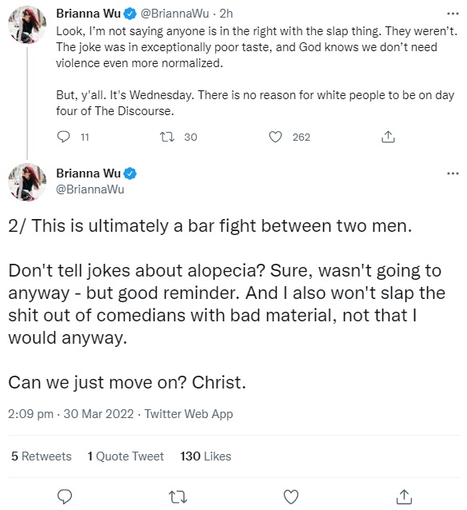The width and height of the screenshot is (467, 510).
Task: Click the Brianna Wu name on the second tweet
Action: pyautogui.click(x=89, y=173)
